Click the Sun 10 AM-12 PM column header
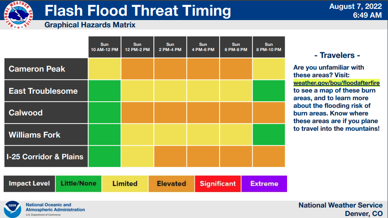Image resolution: width=388 pixels, height=218 pixels. [x=105, y=47]
